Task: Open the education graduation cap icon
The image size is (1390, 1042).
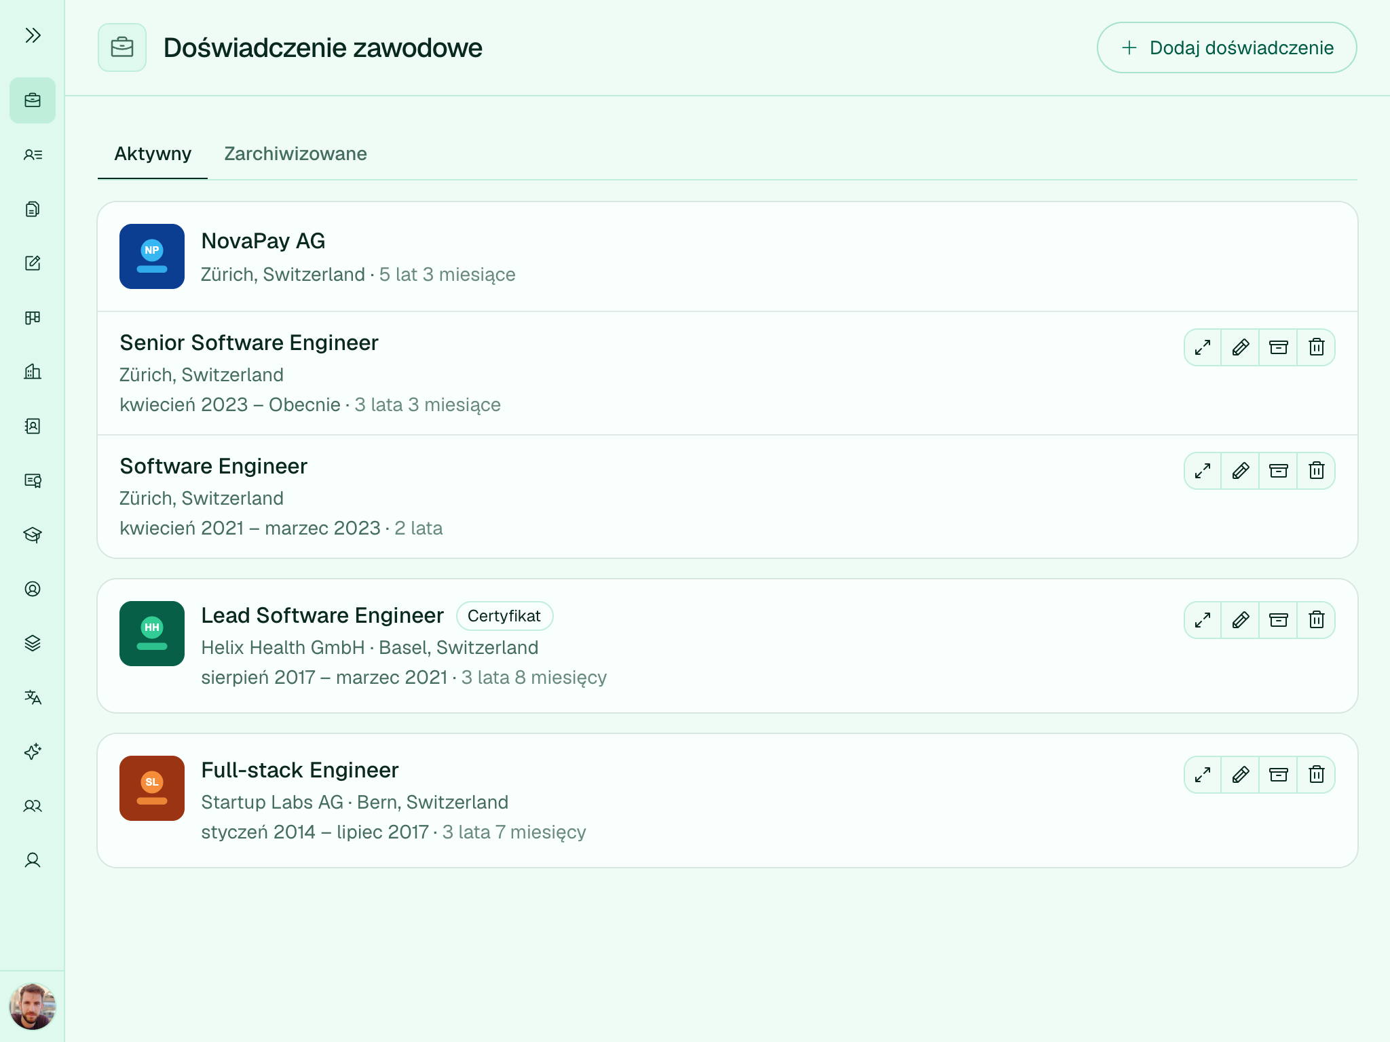Action: pyautogui.click(x=33, y=535)
